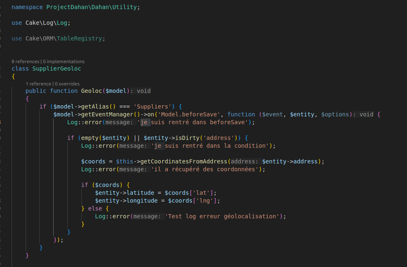
Task: Open the '1 reference' code lens above Geoloc
Action: (x=38, y=84)
